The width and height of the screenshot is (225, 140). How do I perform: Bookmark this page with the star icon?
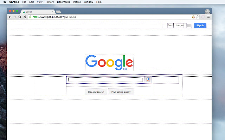(x=198, y=17)
